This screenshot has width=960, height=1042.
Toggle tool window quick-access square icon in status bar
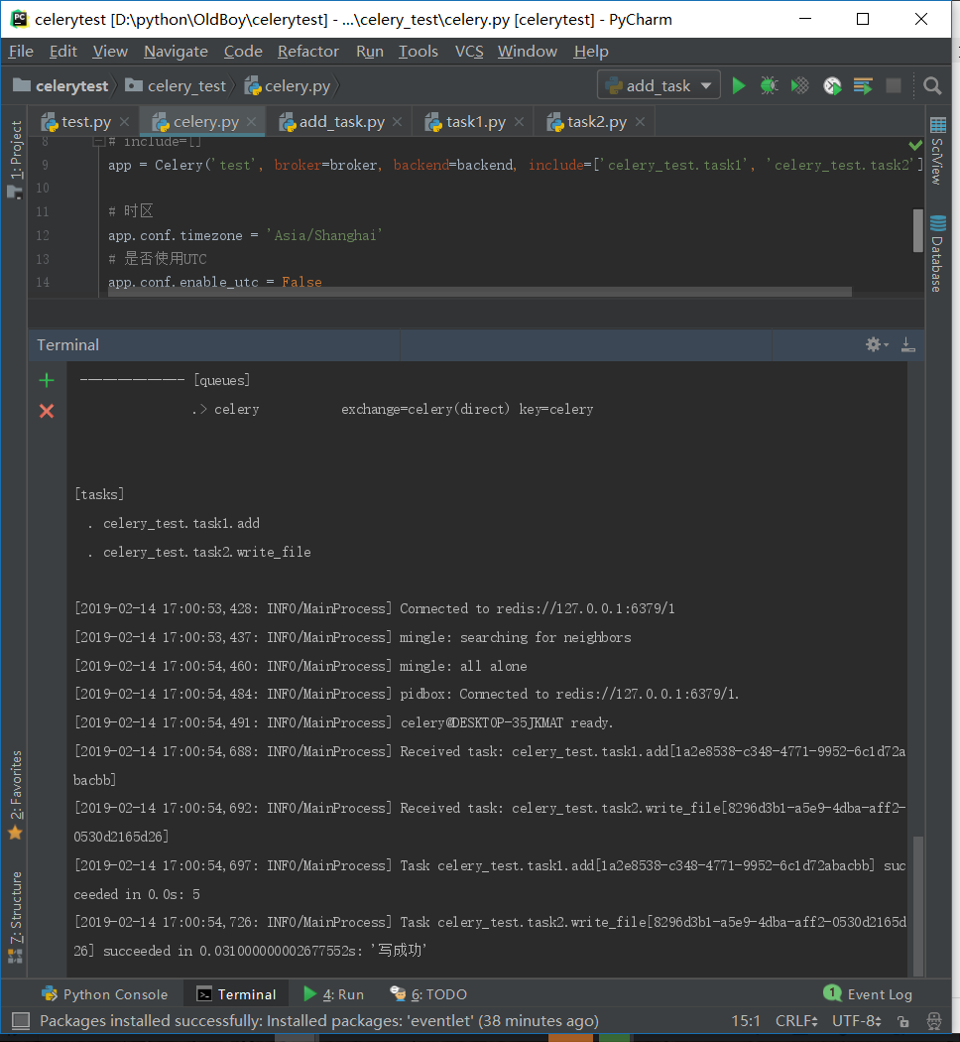point(21,1020)
